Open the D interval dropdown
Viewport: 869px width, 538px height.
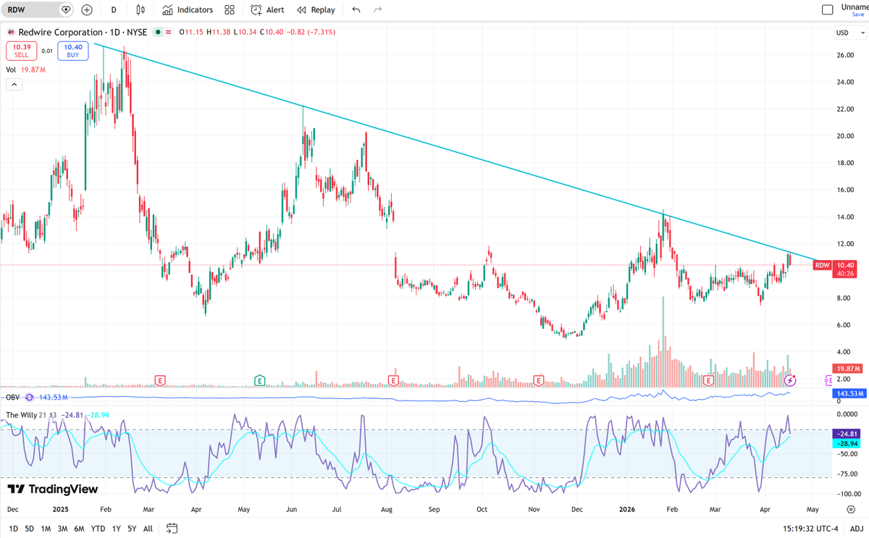tap(114, 10)
